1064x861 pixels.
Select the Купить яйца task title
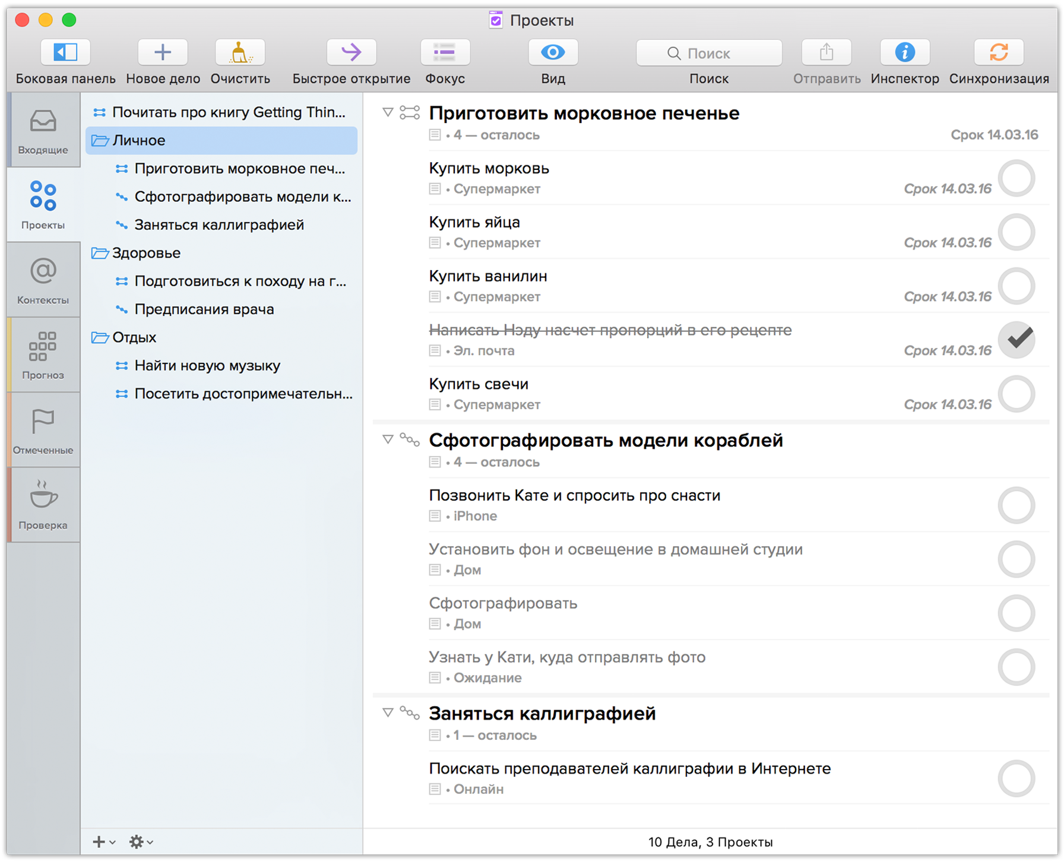(x=474, y=223)
